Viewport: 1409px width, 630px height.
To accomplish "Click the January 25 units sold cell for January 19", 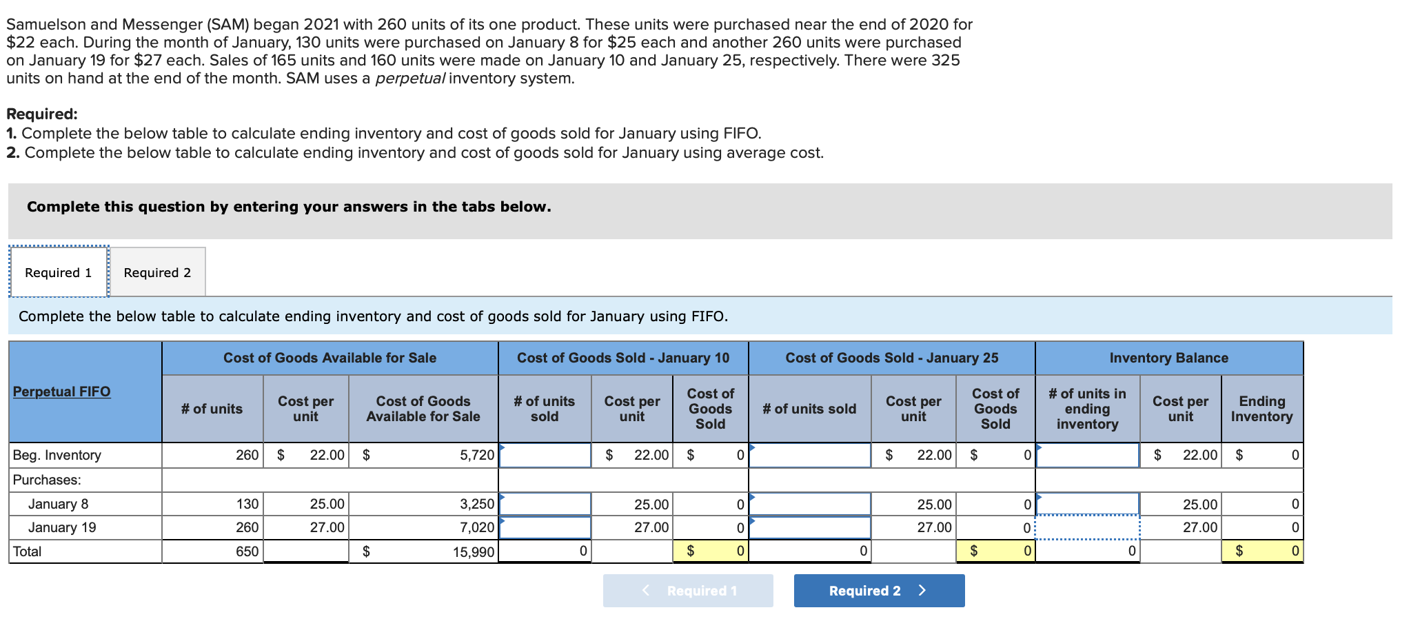I will point(810,527).
